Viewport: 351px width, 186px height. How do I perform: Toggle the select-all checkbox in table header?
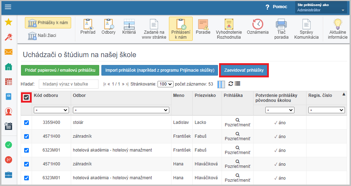tap(26, 97)
